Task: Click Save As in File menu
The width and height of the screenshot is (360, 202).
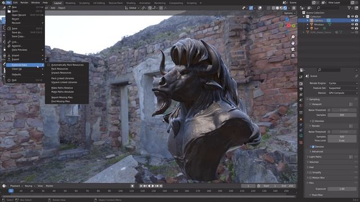Action: click(x=25, y=33)
